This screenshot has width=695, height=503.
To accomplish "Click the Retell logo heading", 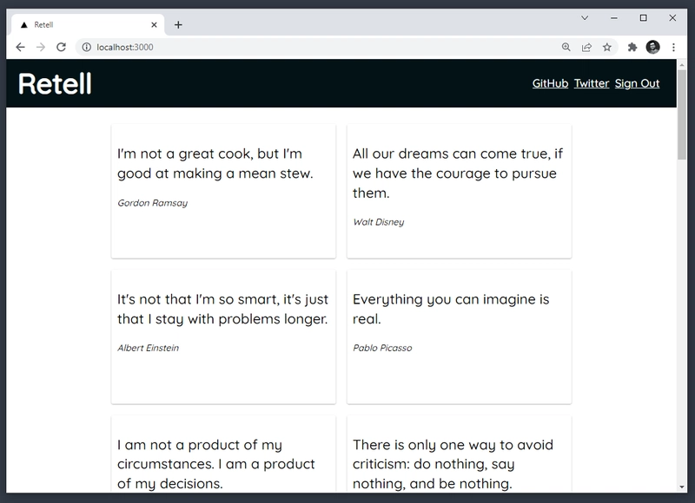I will tap(55, 83).
